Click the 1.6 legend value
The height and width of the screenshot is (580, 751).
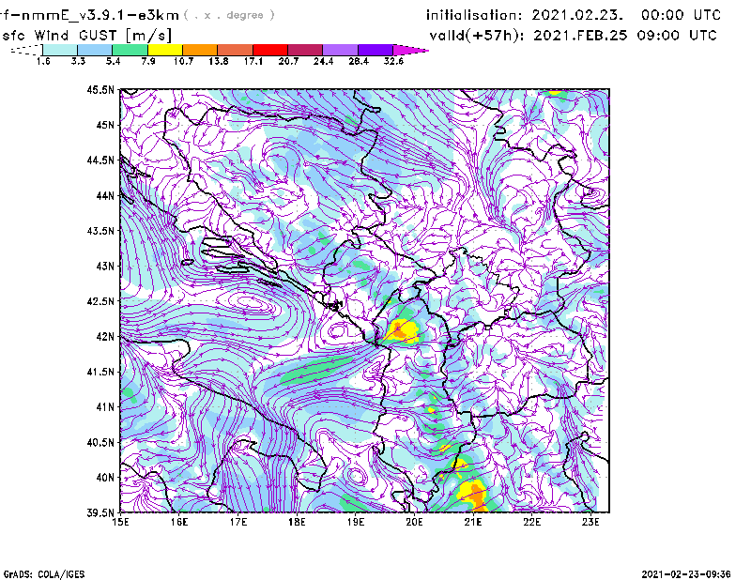(x=43, y=61)
